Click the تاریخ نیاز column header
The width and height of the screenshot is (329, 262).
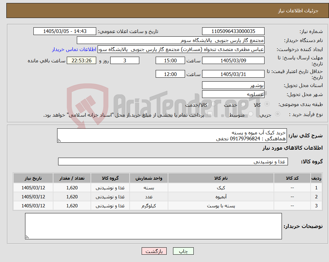click(x=33, y=178)
